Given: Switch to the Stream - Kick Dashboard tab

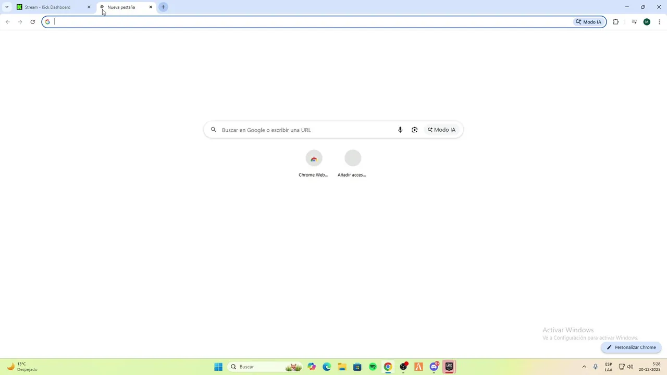Looking at the screenshot, I should coord(52,7).
